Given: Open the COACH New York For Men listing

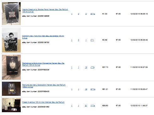Looking at the screenshot, I should click(43, 37).
